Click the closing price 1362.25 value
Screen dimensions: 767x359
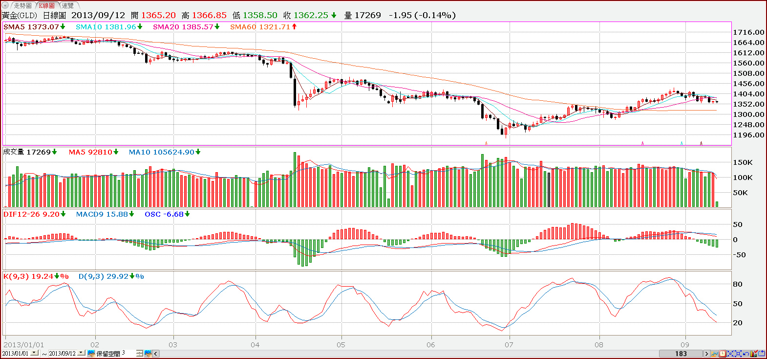click(x=311, y=15)
